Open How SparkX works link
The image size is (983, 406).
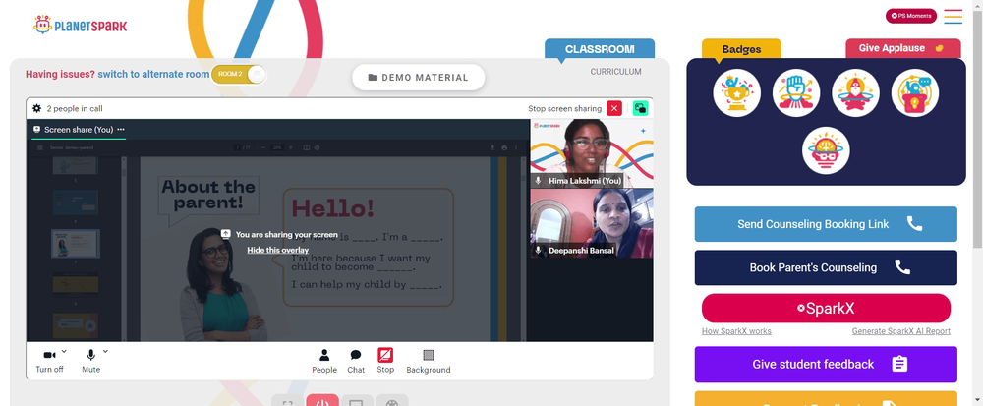(736, 331)
